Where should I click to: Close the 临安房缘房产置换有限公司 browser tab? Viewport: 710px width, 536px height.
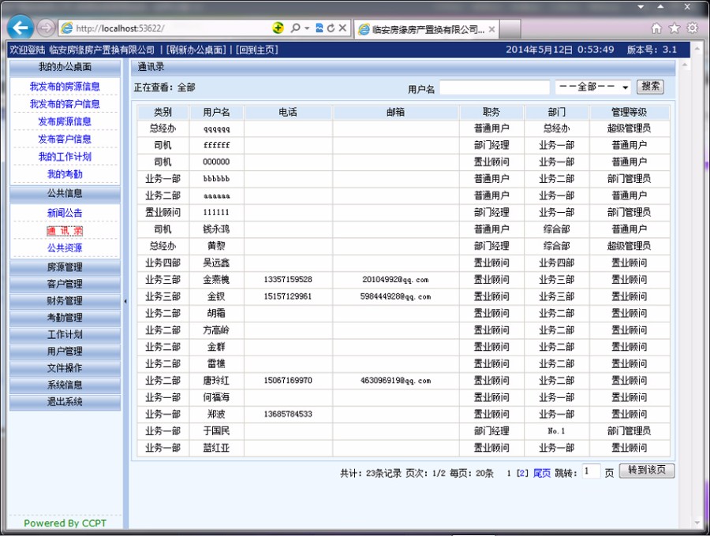[491, 29]
